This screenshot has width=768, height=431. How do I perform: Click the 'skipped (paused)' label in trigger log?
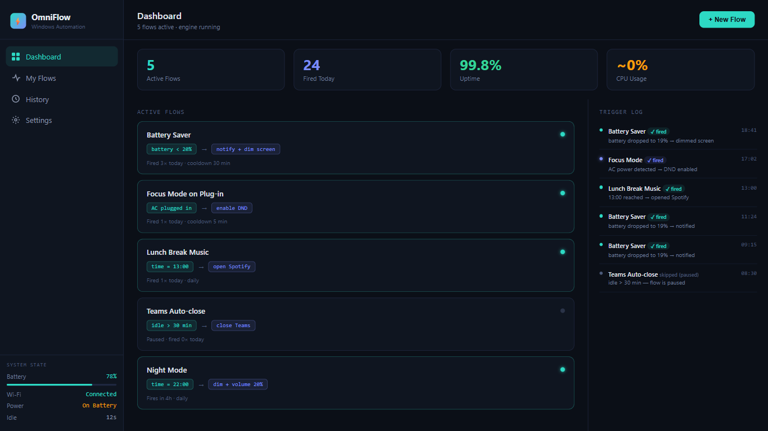pyautogui.click(x=679, y=275)
